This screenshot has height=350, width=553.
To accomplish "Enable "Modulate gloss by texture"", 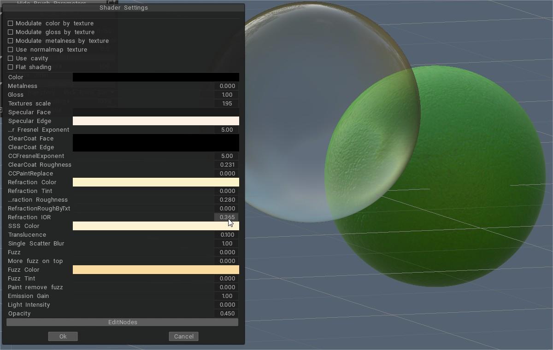I will pyautogui.click(x=10, y=32).
